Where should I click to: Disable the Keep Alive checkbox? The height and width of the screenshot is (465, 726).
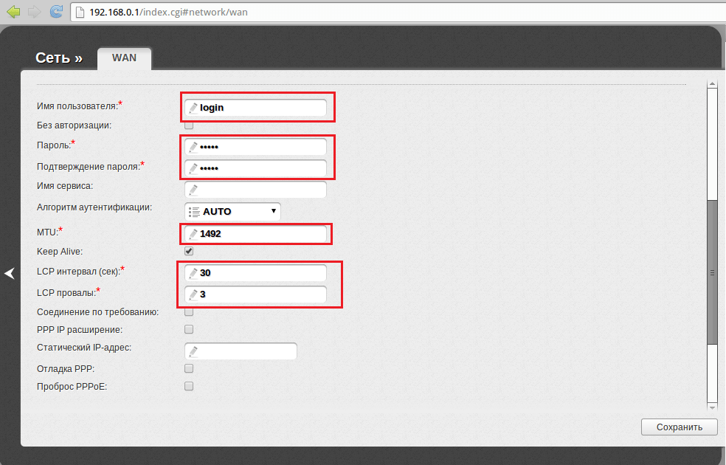[189, 252]
